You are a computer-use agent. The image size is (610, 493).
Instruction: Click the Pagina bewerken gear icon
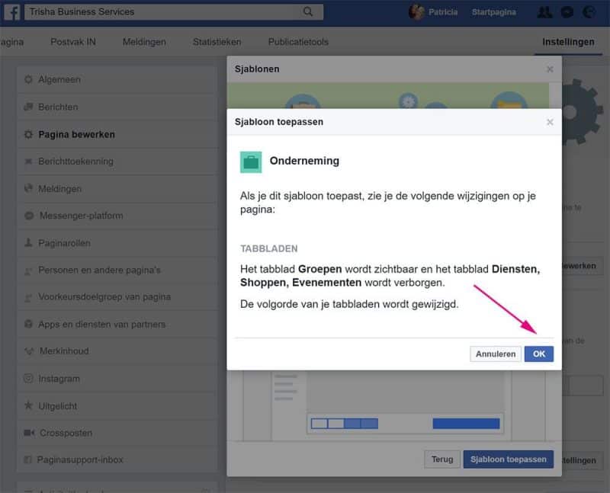pos(28,134)
